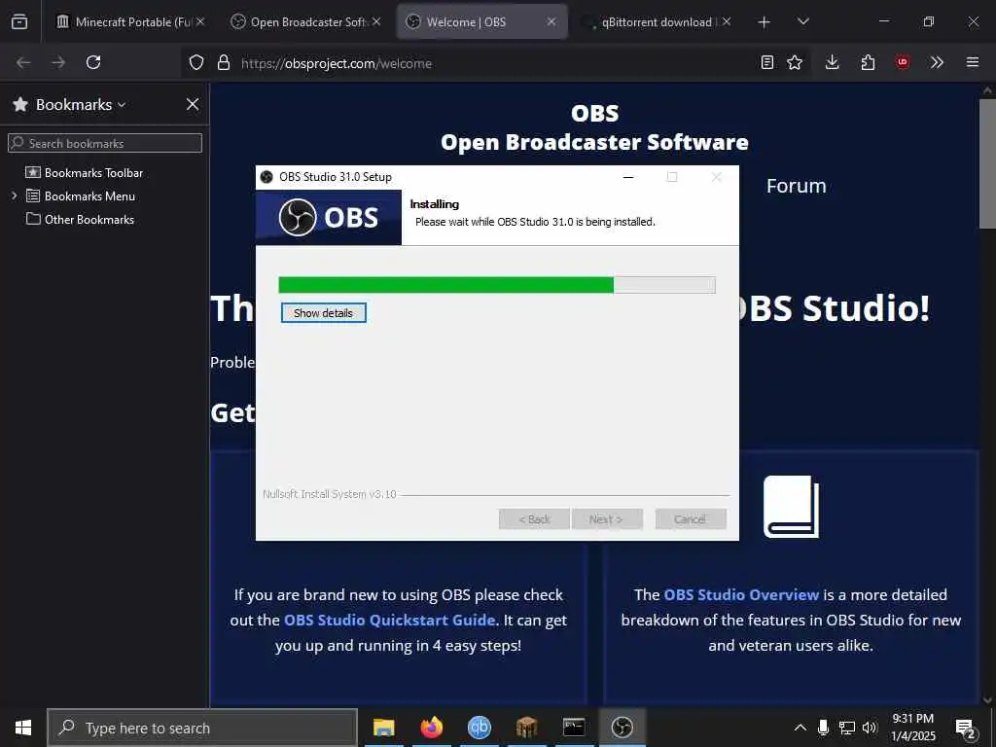
Task: Open a new browser tab
Action: coord(765,22)
